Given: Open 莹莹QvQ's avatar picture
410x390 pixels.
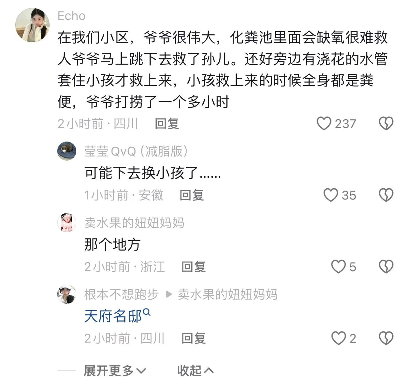Looking at the screenshot, I should pyautogui.click(x=67, y=151).
